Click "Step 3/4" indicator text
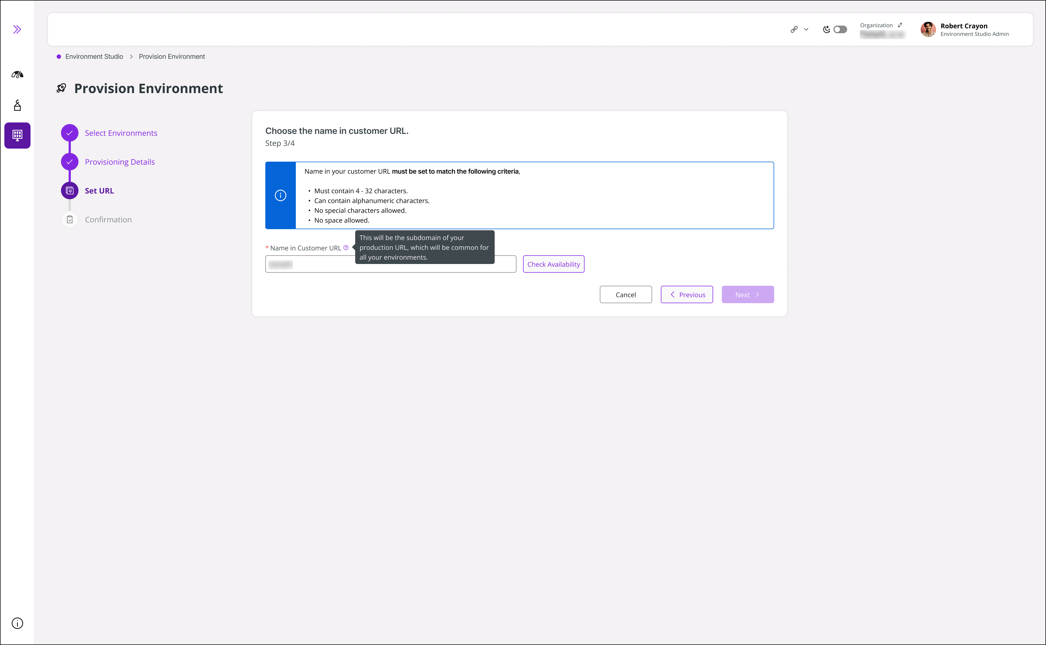 coord(280,143)
